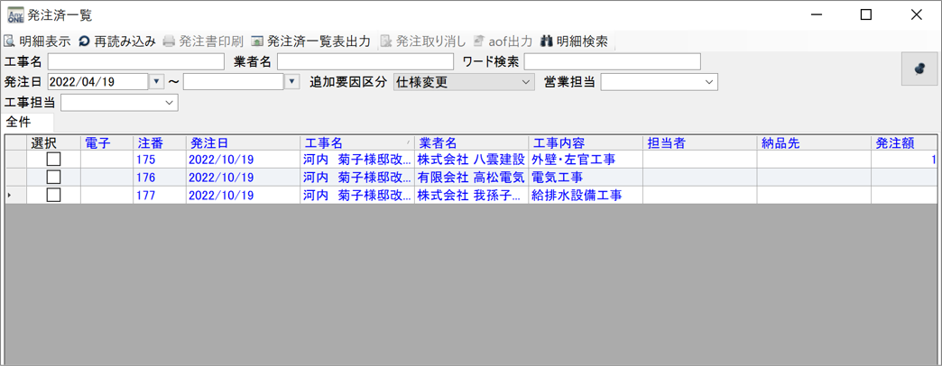
Task: Sort by 発注日 column header
Action: 244,142
